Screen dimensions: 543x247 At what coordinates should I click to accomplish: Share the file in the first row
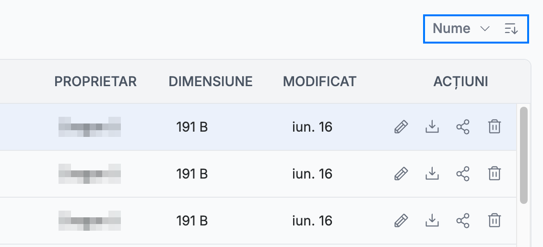[463, 127]
